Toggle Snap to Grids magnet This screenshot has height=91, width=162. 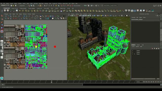(61, 6)
